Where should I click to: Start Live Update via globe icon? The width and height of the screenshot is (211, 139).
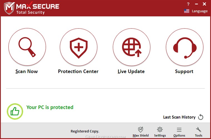pyautogui.click(x=131, y=47)
